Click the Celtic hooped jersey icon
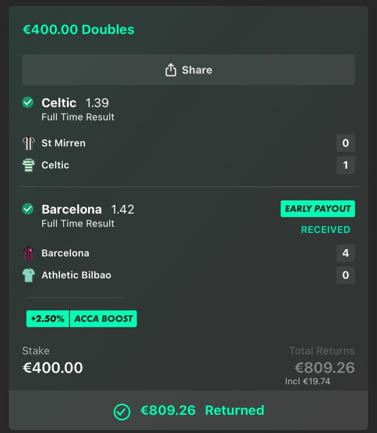377x433 pixels. (28, 165)
